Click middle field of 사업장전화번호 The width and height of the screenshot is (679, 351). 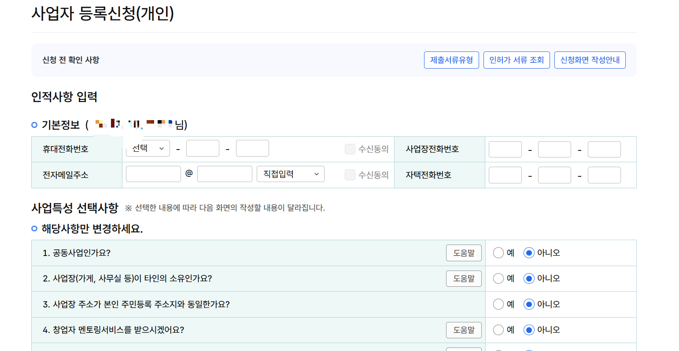tap(554, 150)
